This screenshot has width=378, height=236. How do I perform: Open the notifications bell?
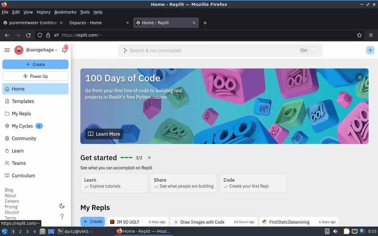(x=64, y=50)
